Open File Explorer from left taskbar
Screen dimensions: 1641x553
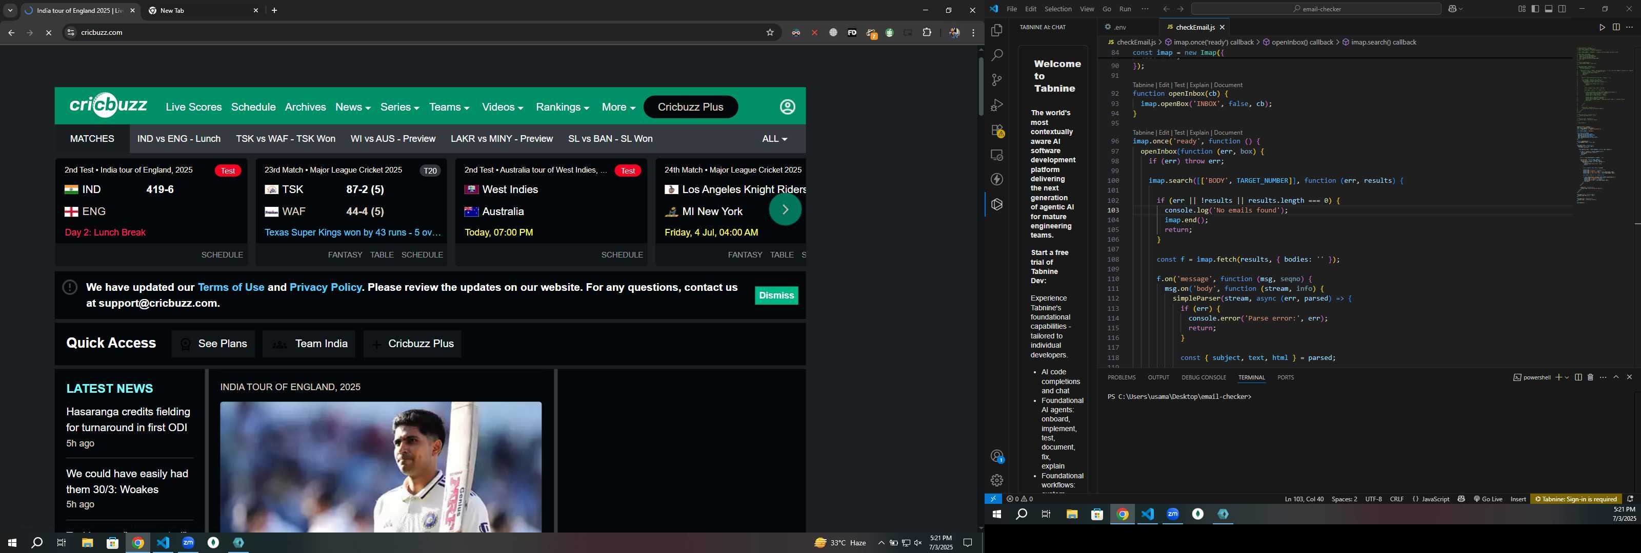[87, 543]
